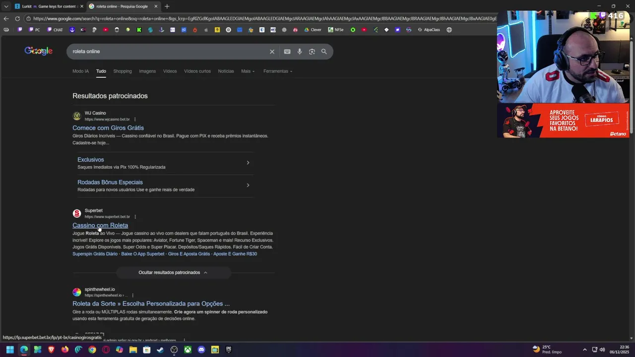Open volume control in system tray
Viewport: 635px width, 357px height.
pos(602,350)
